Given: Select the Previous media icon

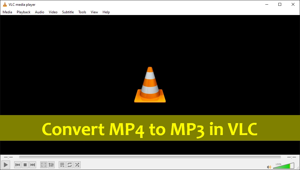Looking at the screenshot, I should pos(17,165).
